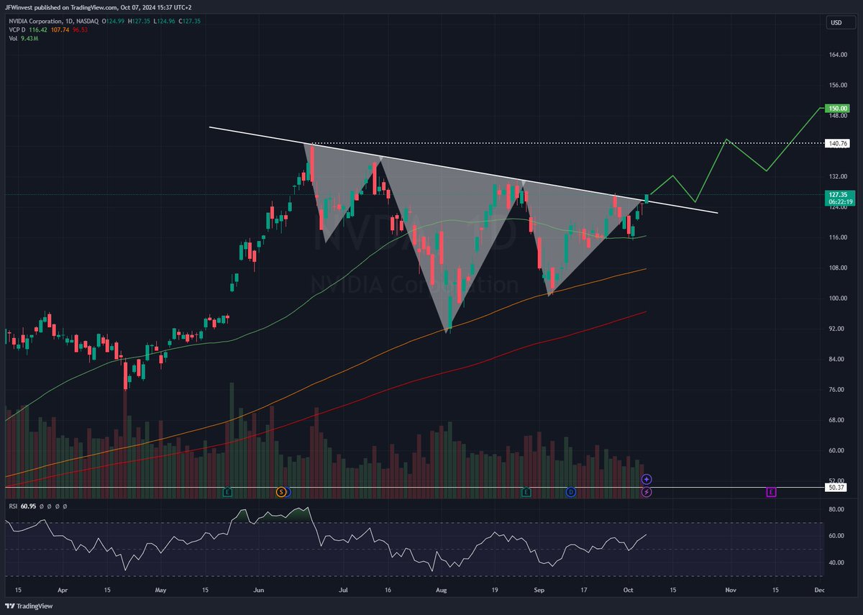Click the orange S split marker

click(x=281, y=492)
